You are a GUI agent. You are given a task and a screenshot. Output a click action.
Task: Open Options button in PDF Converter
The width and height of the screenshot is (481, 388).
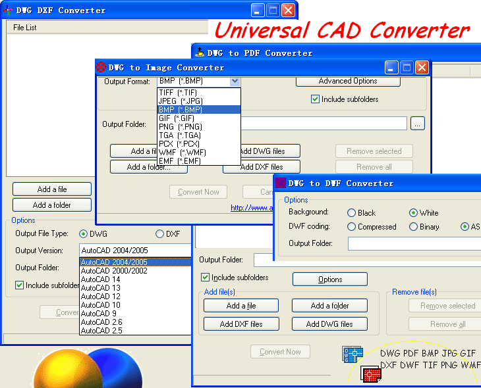(x=330, y=279)
